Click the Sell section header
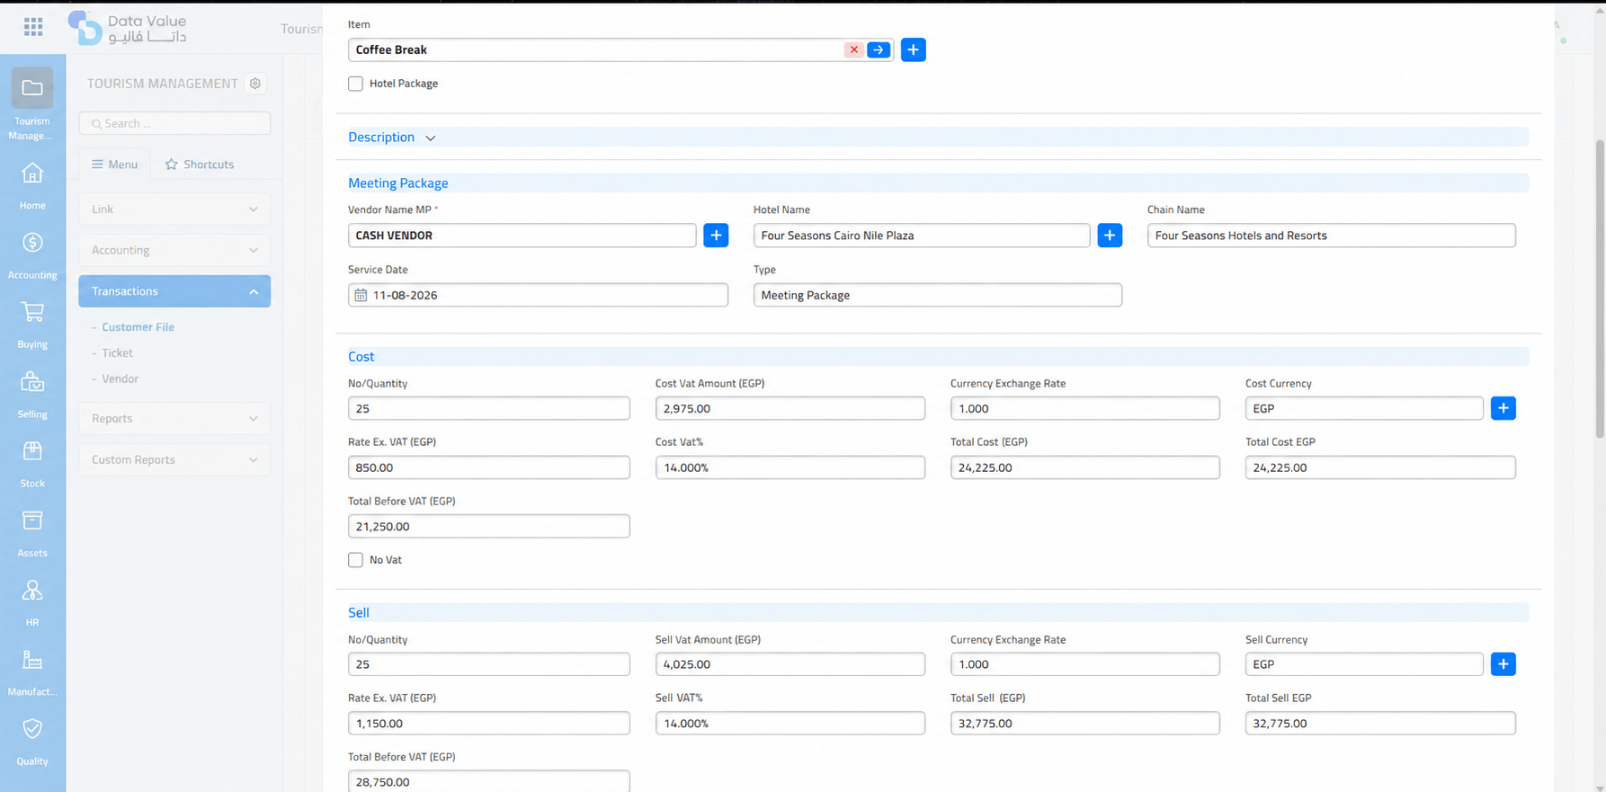The width and height of the screenshot is (1606, 792). 938,613
